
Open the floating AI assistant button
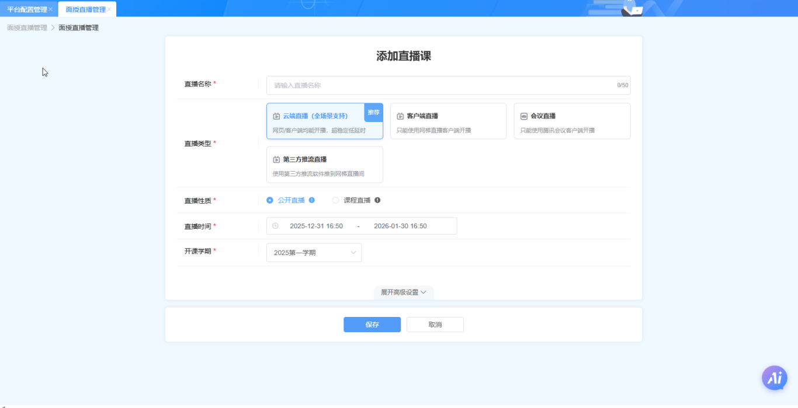pyautogui.click(x=775, y=378)
